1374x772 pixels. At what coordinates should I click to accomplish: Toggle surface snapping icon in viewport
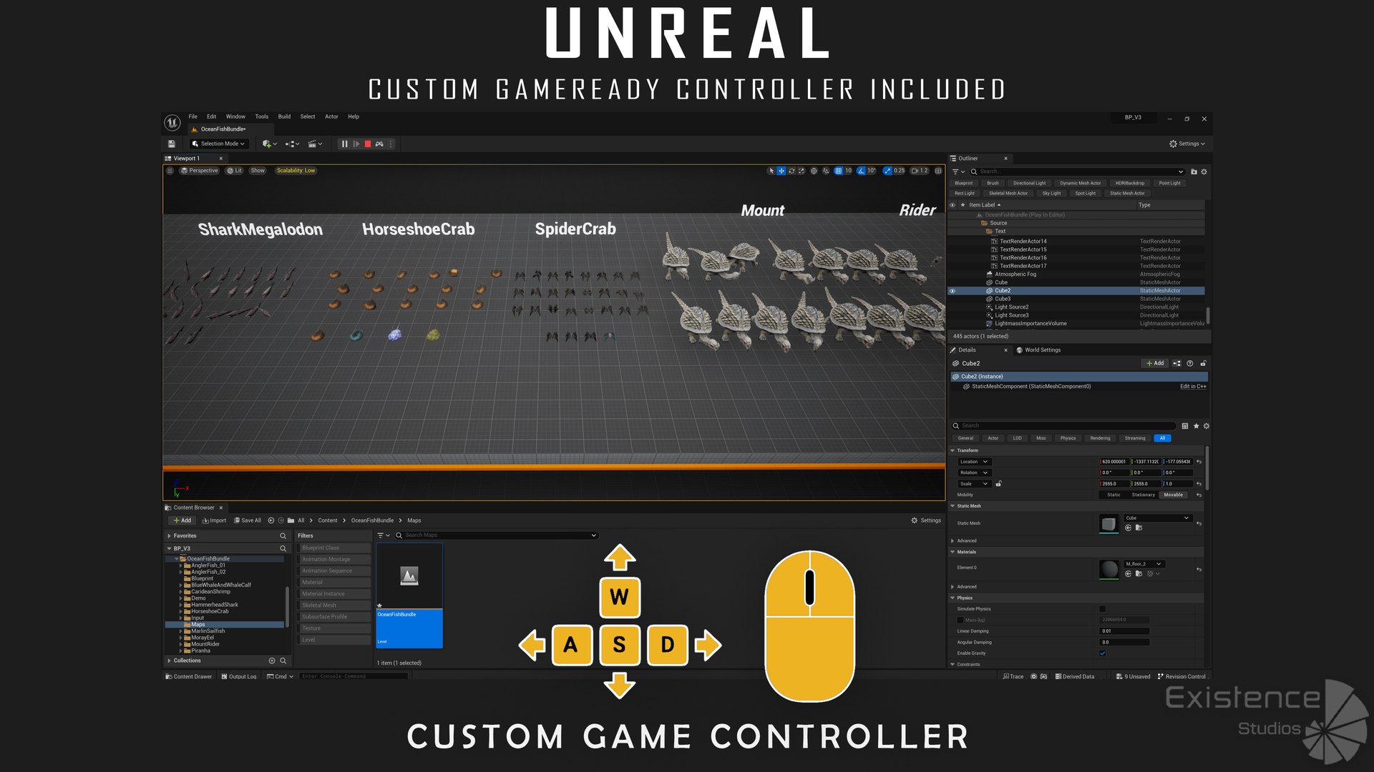tap(826, 171)
